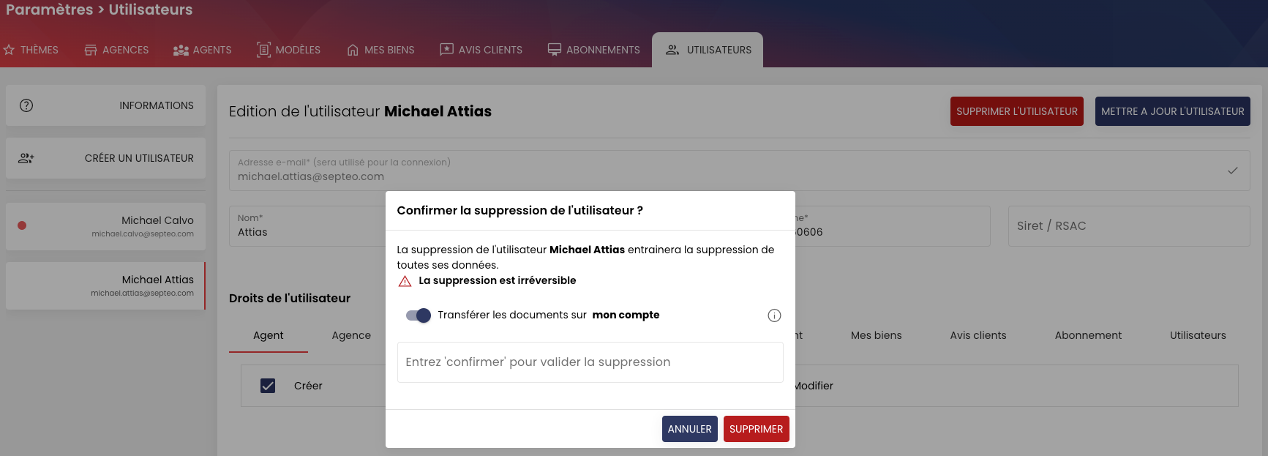Click Mettre à jour l'utilisateur button

[x=1172, y=111]
